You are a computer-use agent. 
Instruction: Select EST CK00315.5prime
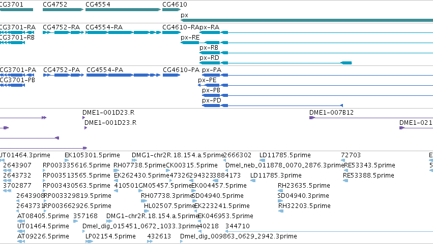192,165
